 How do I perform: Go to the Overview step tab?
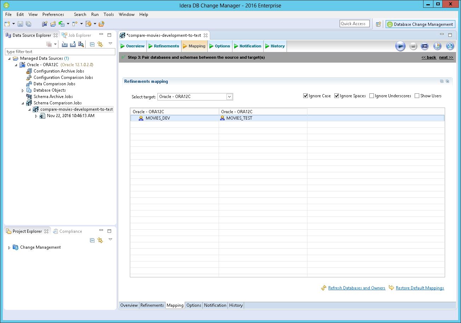point(132,46)
